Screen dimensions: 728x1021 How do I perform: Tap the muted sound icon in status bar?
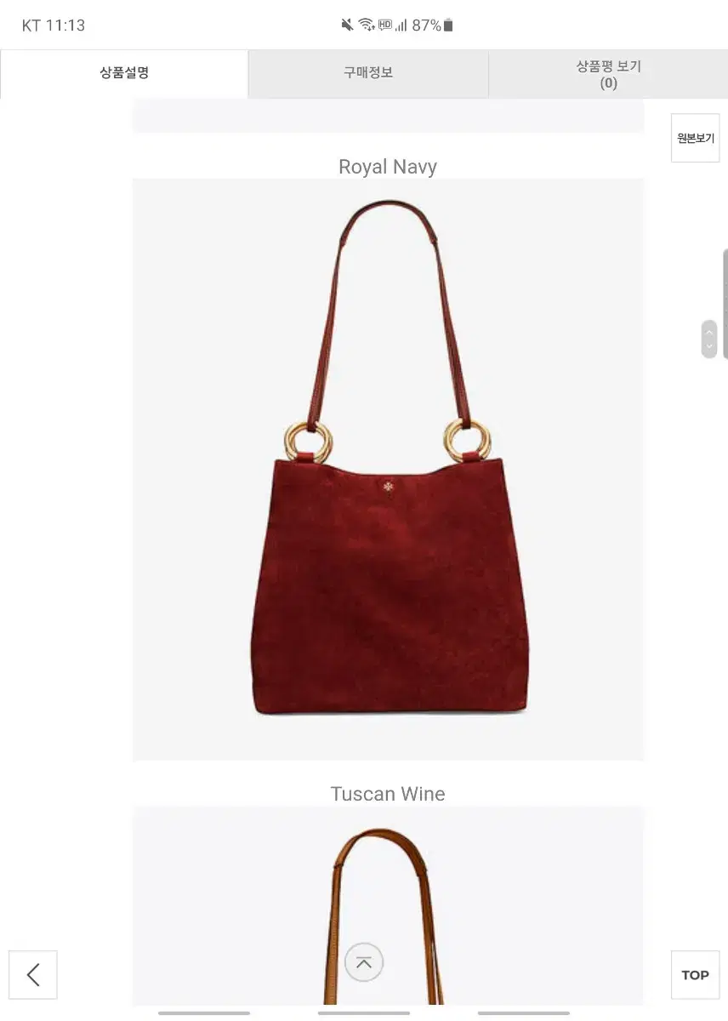(x=347, y=25)
